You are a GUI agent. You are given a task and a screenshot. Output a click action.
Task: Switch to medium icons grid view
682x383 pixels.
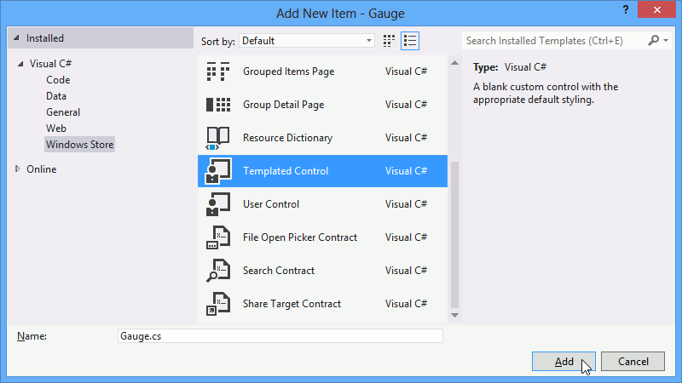tap(389, 41)
